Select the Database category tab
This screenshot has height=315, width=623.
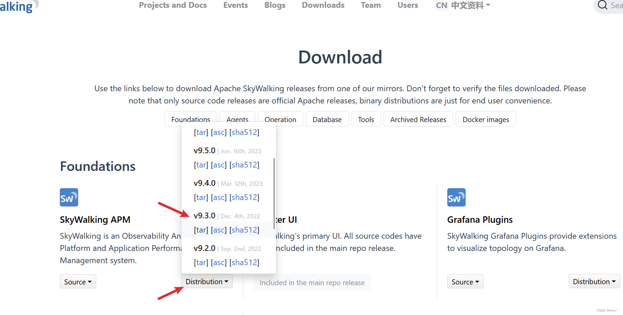pyautogui.click(x=327, y=119)
